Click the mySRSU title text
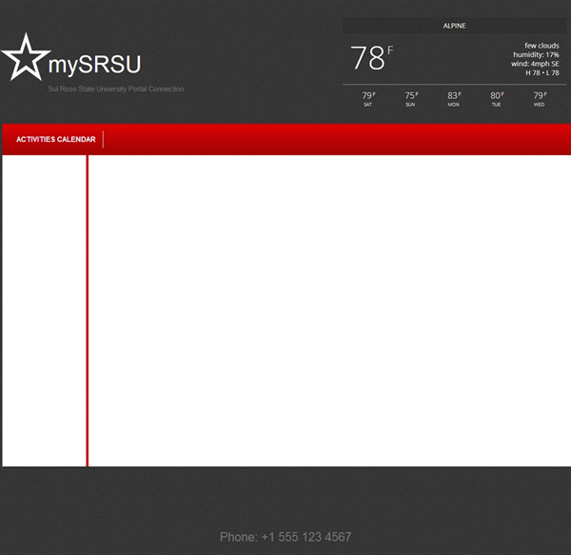This screenshot has width=571, height=555. click(x=94, y=65)
